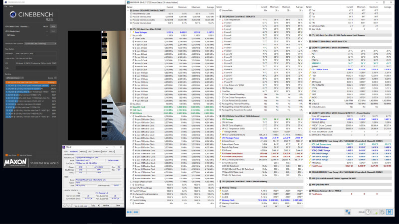Expand the Core Usage row

pos(131,185)
